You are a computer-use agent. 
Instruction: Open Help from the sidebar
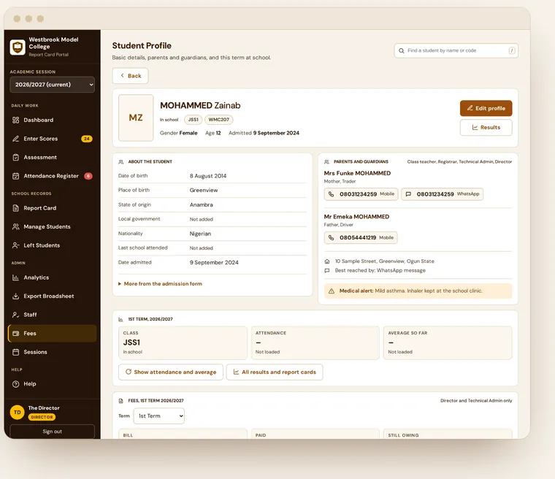tap(52, 384)
